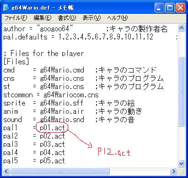Place cursor in "googoo64" author value

55,29
